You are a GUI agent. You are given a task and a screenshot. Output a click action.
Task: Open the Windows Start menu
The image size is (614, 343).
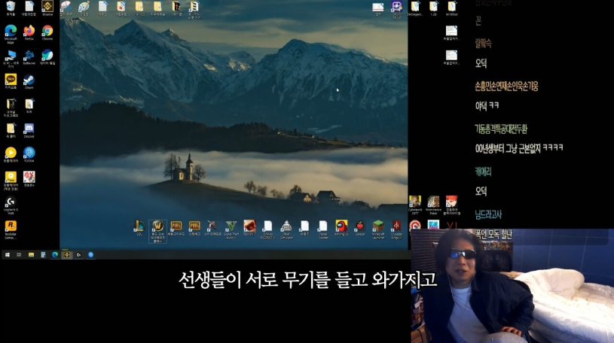pyautogui.click(x=7, y=254)
